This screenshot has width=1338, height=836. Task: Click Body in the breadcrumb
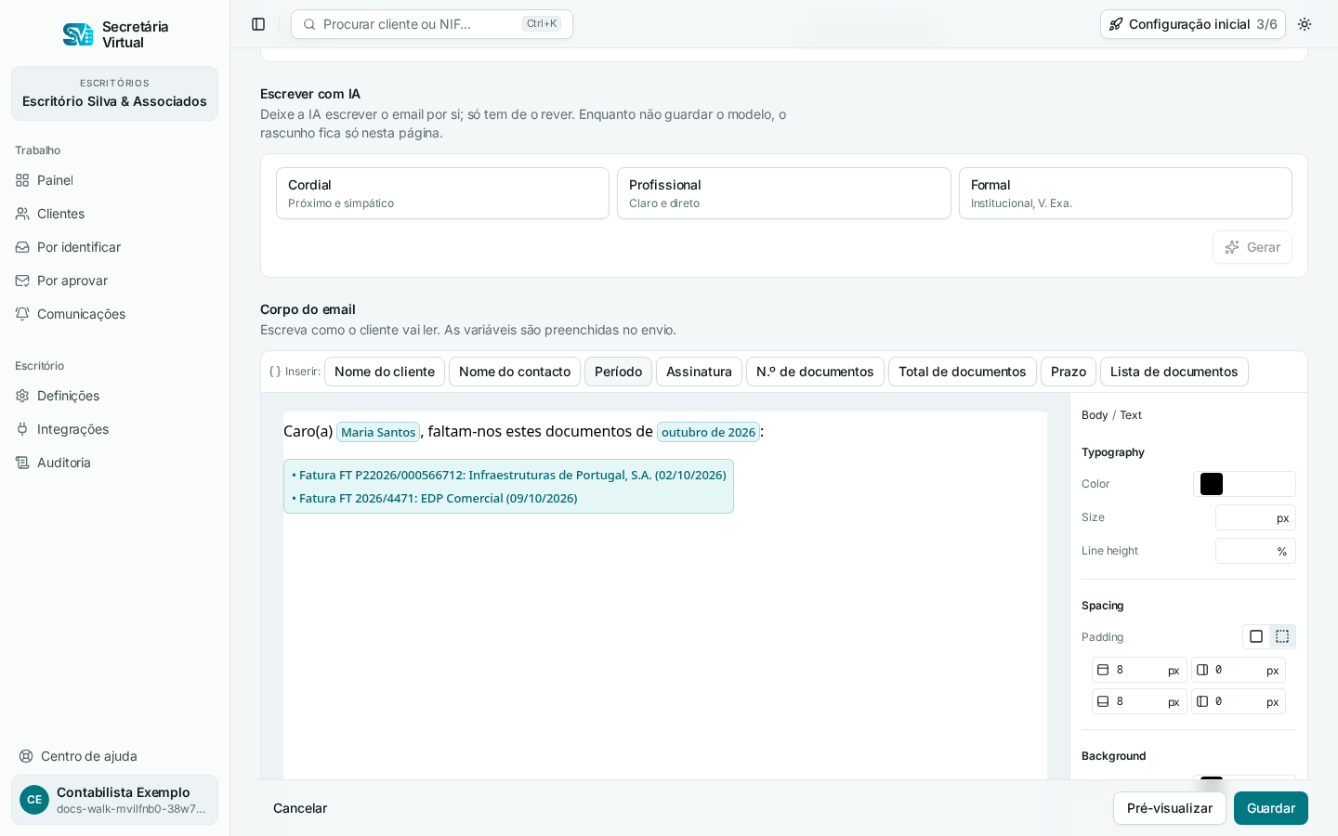1095,415
